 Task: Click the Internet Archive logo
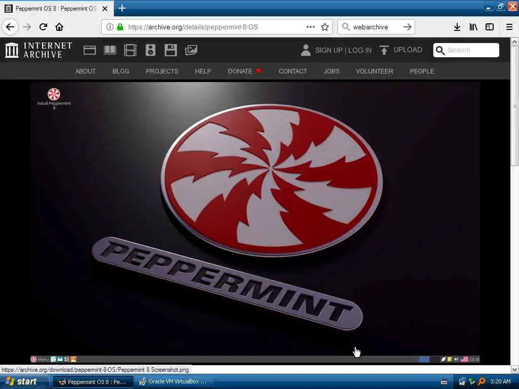point(39,50)
